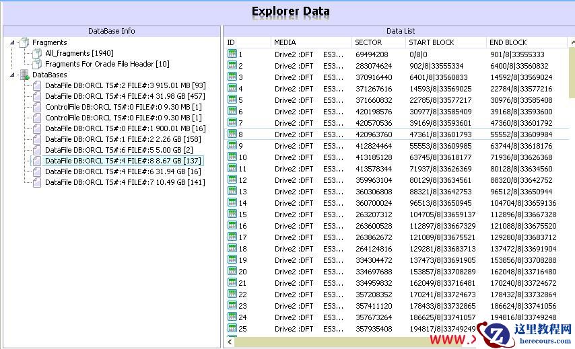
Task: Click sector value 283074624
Action: [374, 66]
